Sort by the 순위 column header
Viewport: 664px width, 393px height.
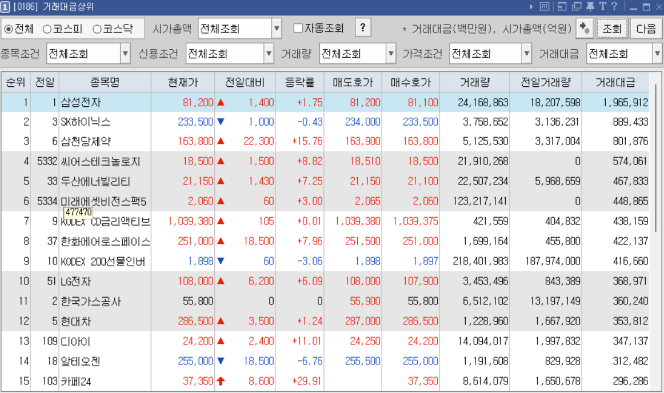15,82
